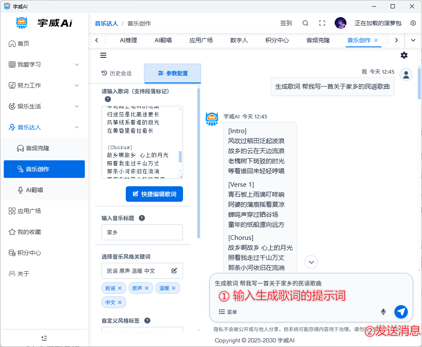Click the 输入音乐标题 input field
The height and width of the screenshot is (347, 422).
click(142, 232)
